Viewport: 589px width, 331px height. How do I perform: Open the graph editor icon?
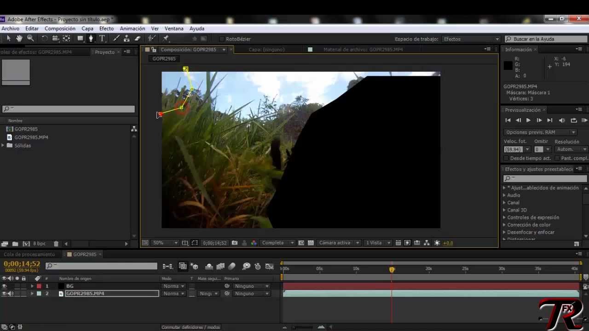[270, 266]
